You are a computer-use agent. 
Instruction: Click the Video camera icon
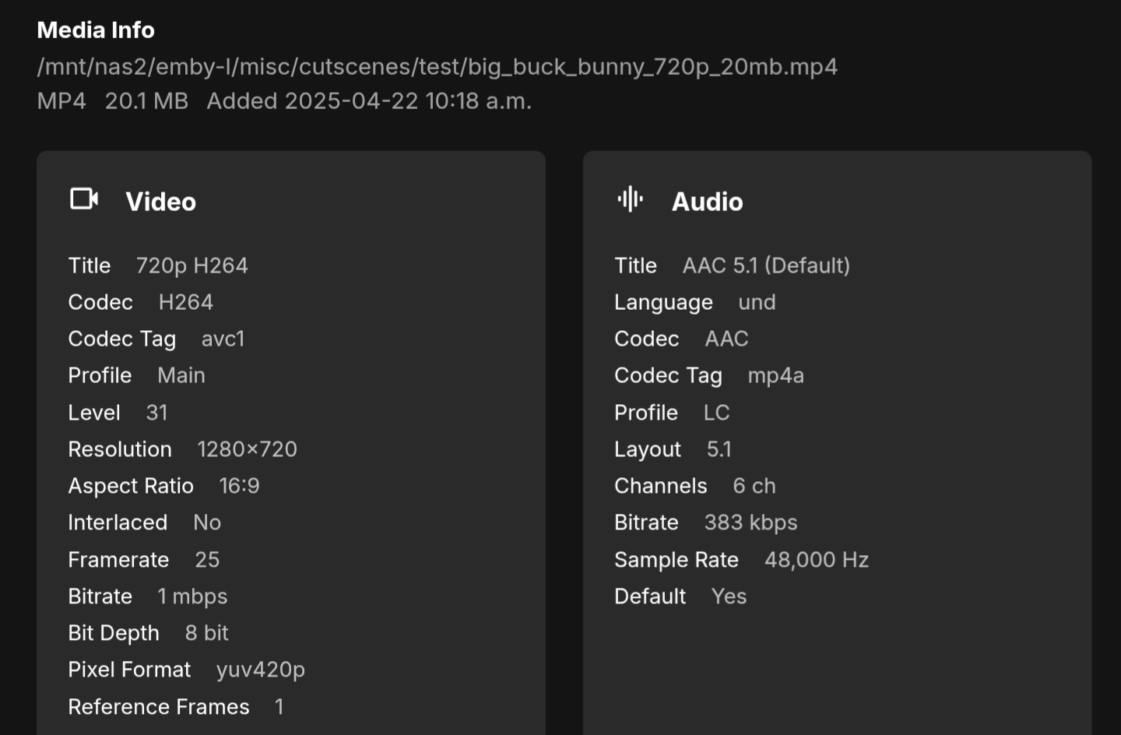(84, 199)
